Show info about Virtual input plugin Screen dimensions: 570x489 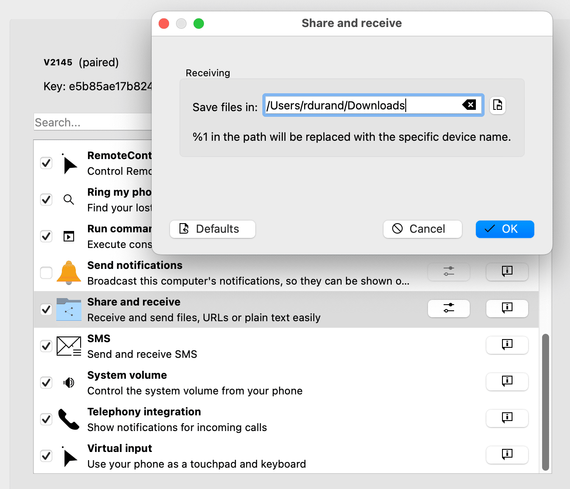[x=507, y=455]
